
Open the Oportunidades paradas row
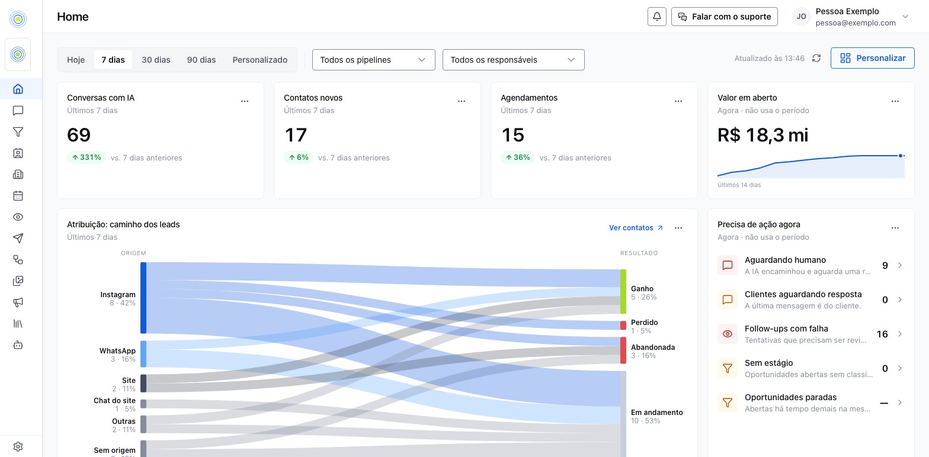click(x=811, y=403)
